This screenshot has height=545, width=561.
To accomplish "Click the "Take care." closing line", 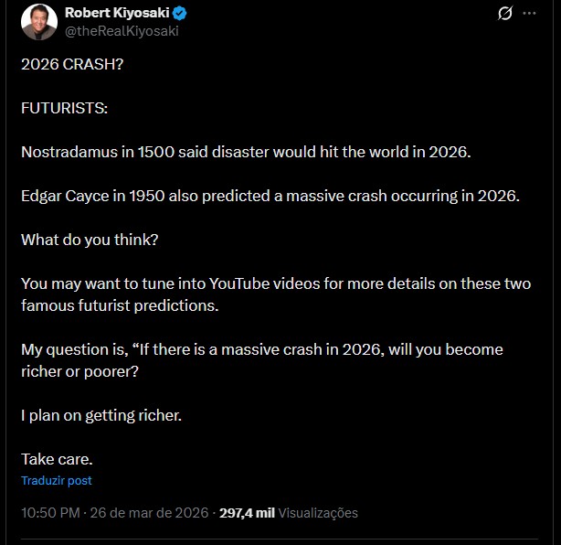I will [57, 459].
